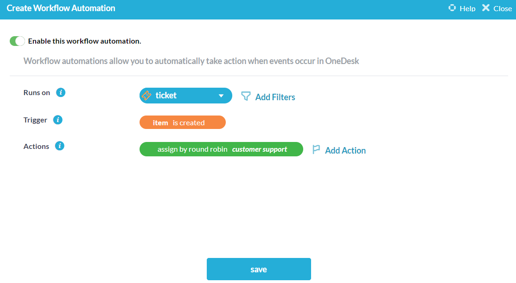Screen dimensions: 516x283
Task: Click the flag icon next to Add Action
Action: (316, 149)
